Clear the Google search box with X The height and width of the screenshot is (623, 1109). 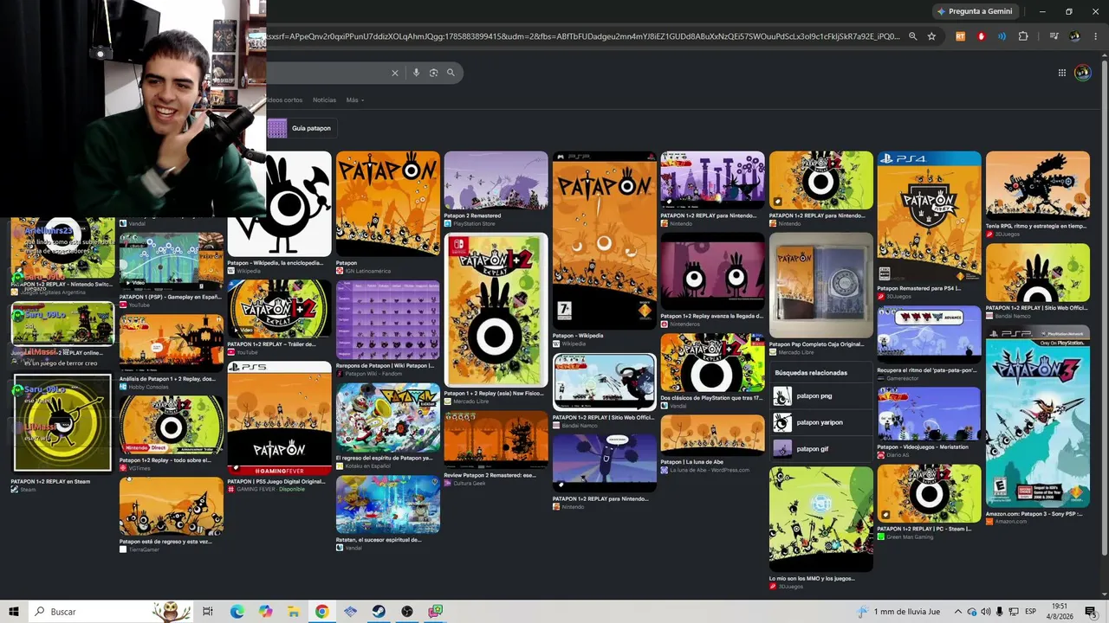395,73
